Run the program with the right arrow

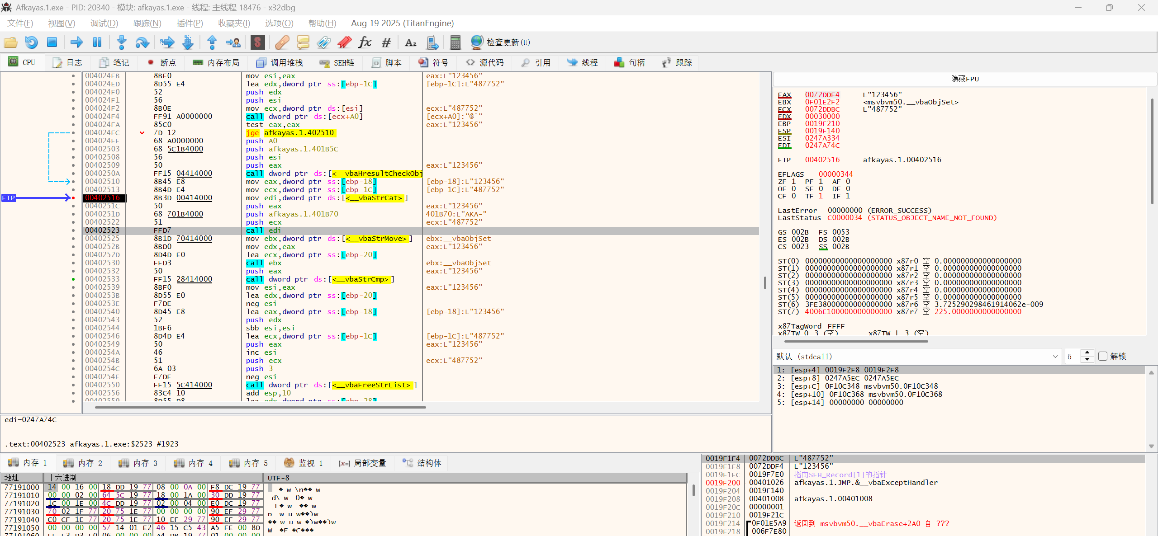(77, 42)
